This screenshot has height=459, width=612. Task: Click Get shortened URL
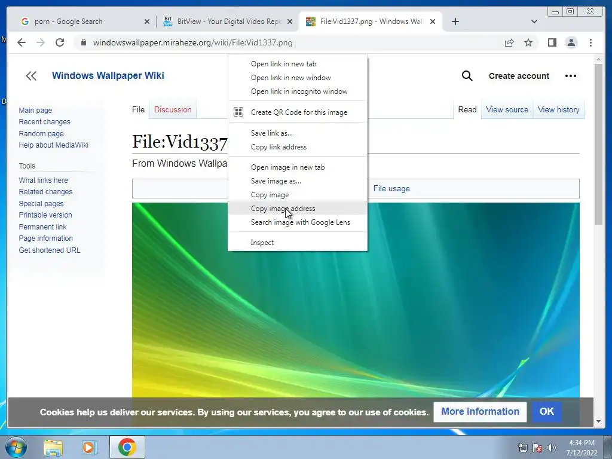tap(50, 250)
